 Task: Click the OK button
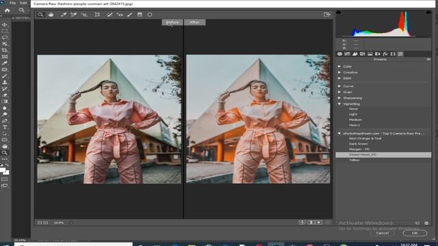click(x=415, y=233)
